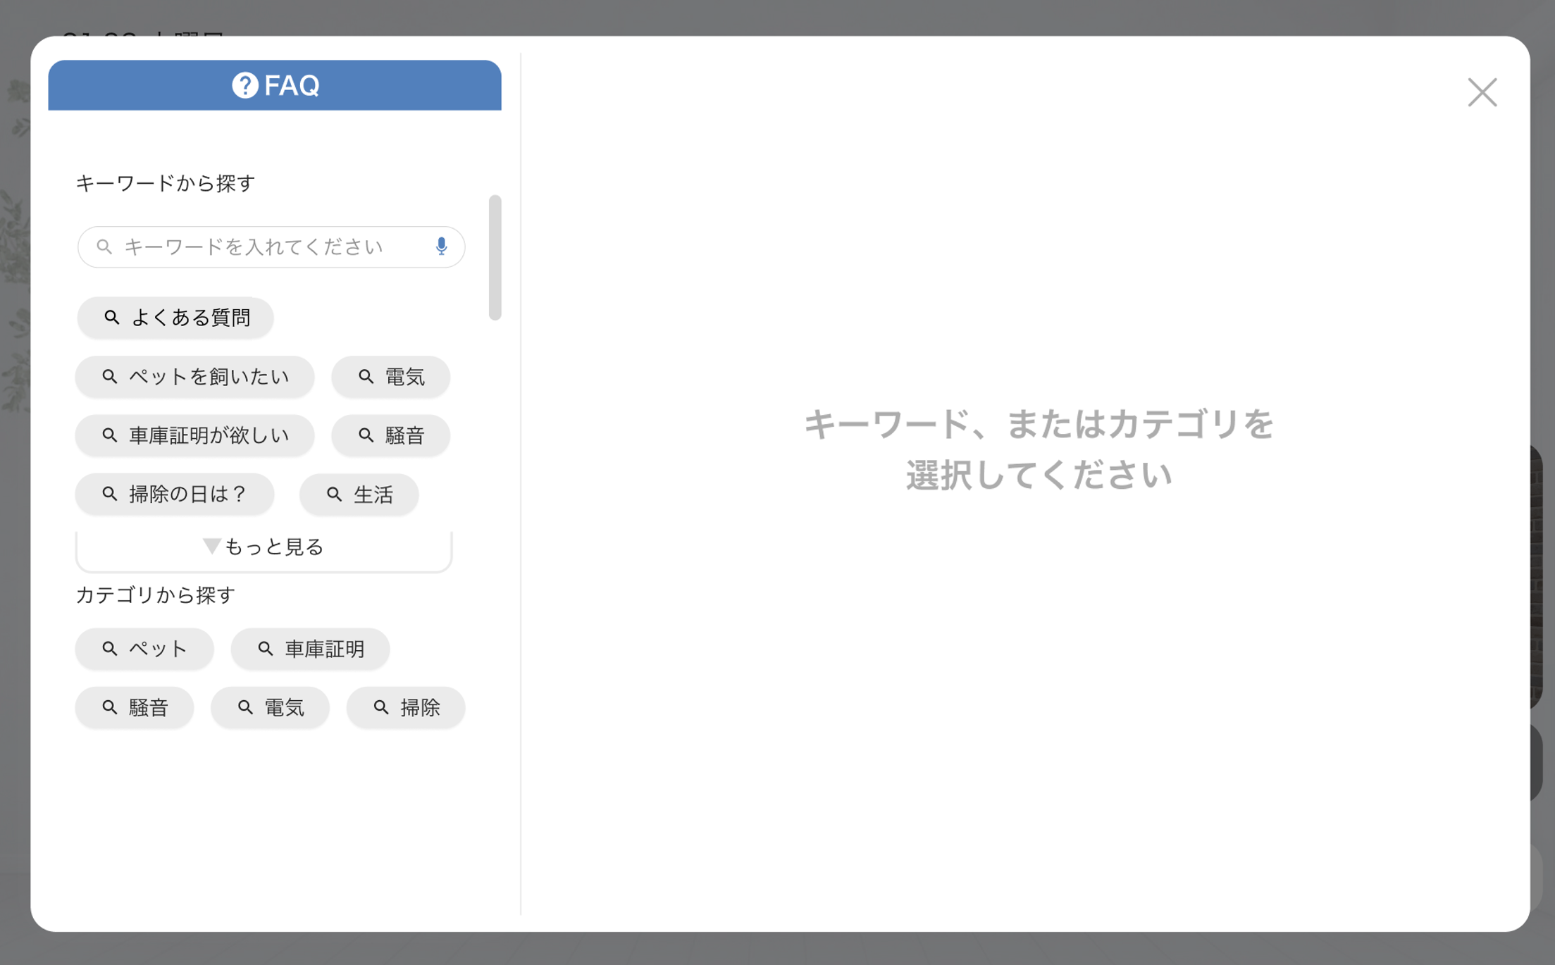Click the triangle arrow beside もっと見る
This screenshot has height=965, width=1555.
[211, 546]
